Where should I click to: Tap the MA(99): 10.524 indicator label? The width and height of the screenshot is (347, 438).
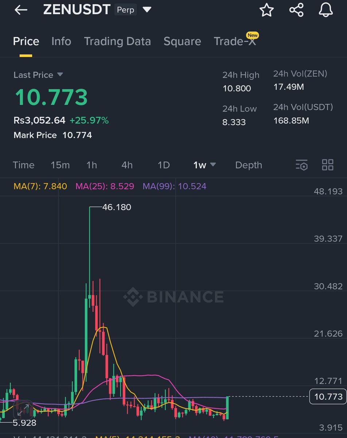pos(175,186)
